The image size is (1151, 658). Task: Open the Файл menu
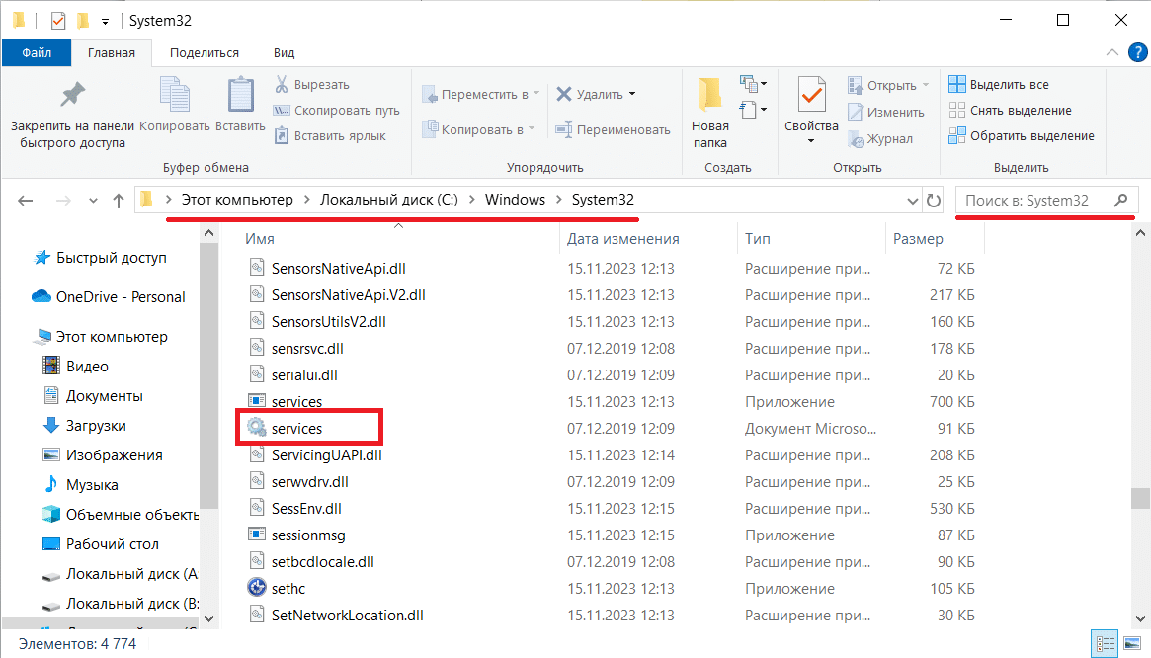pyautogui.click(x=37, y=52)
